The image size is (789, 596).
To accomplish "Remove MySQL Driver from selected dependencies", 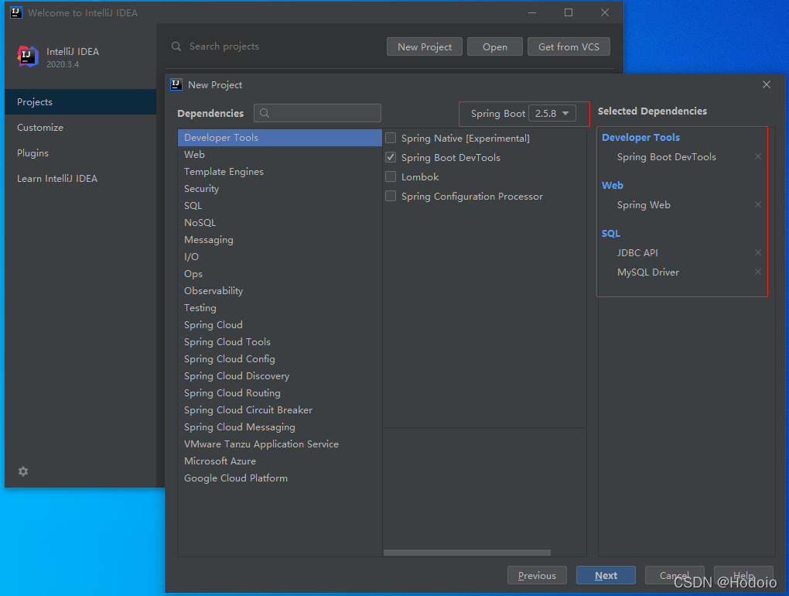I will click(x=758, y=272).
